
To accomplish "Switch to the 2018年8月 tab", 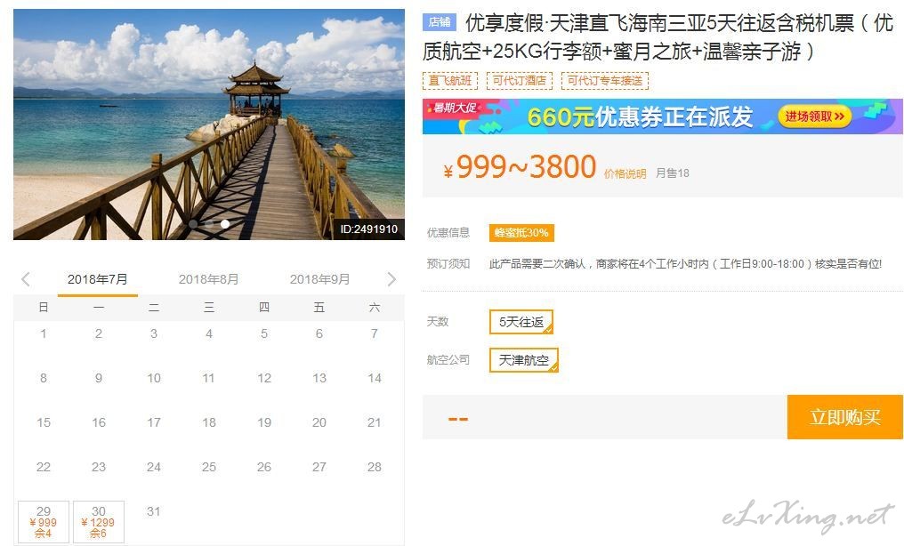I will pos(209,279).
